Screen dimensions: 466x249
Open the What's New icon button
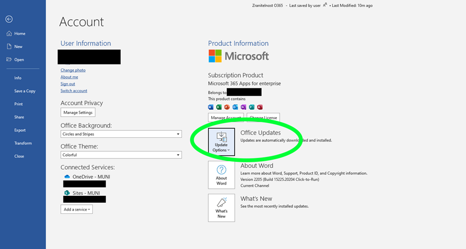coord(221,207)
